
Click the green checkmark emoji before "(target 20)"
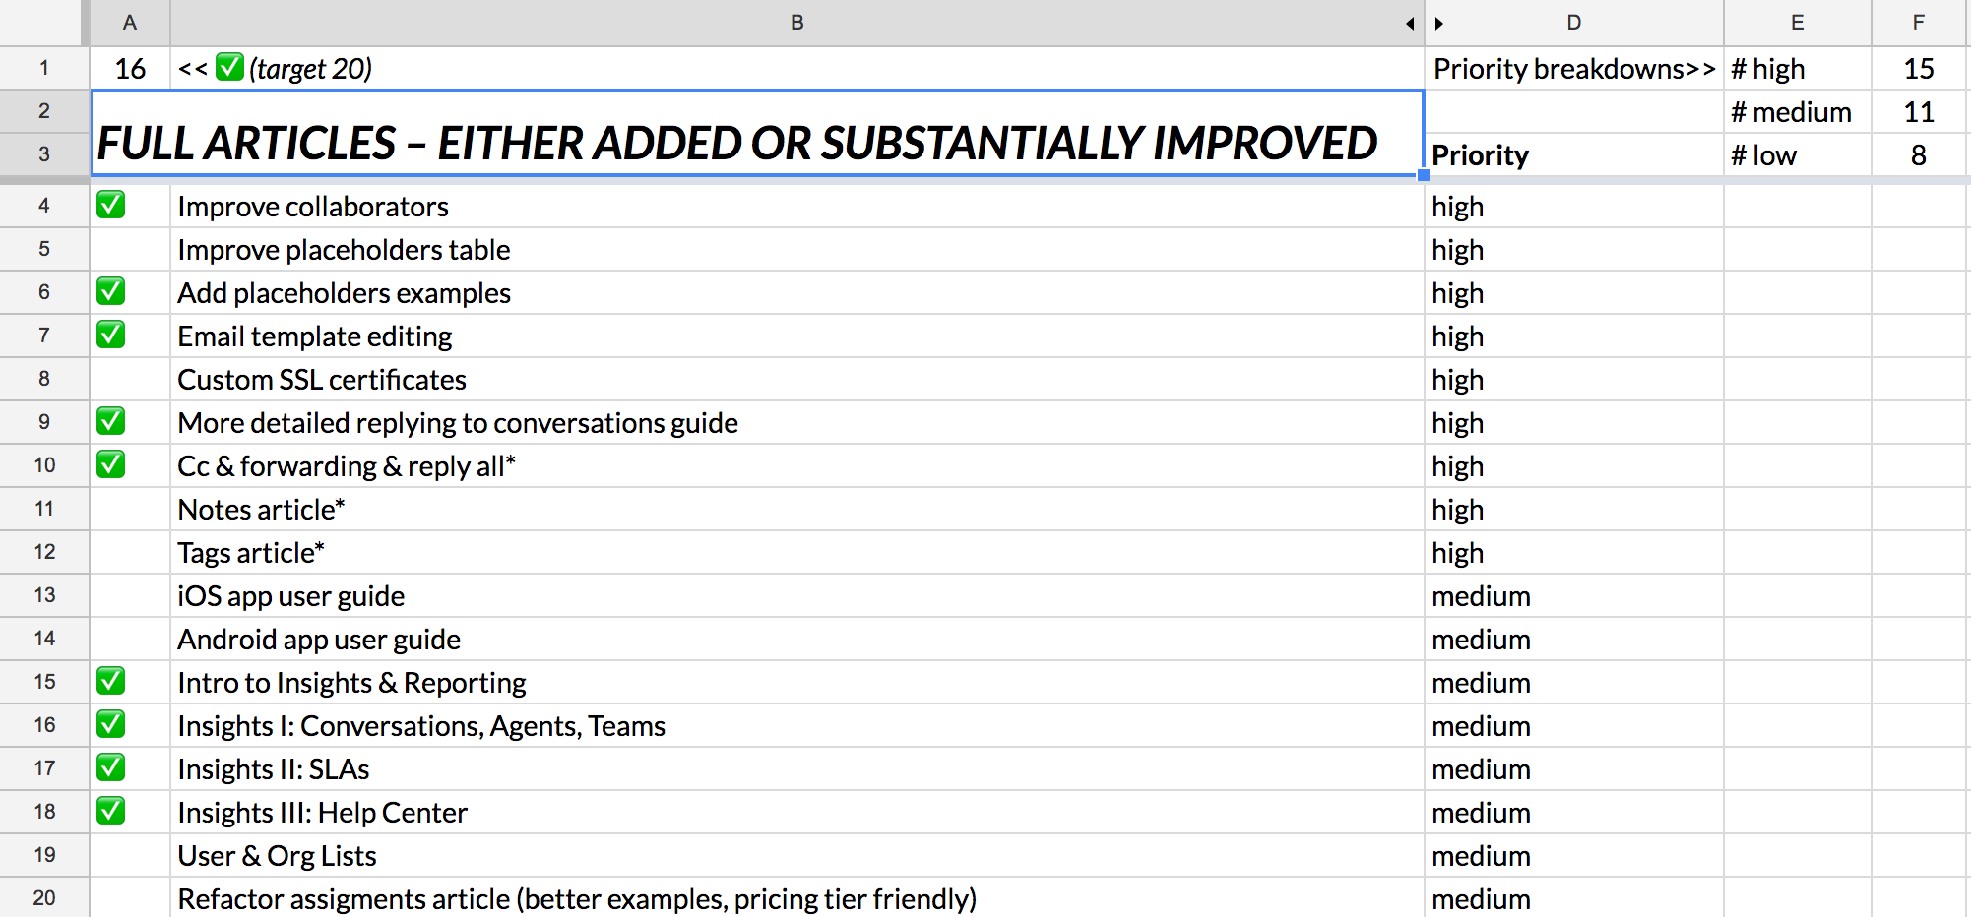click(x=229, y=68)
